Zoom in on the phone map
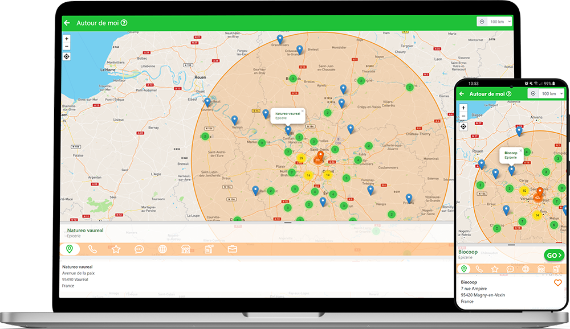This screenshot has height=329, width=570. [x=463, y=108]
